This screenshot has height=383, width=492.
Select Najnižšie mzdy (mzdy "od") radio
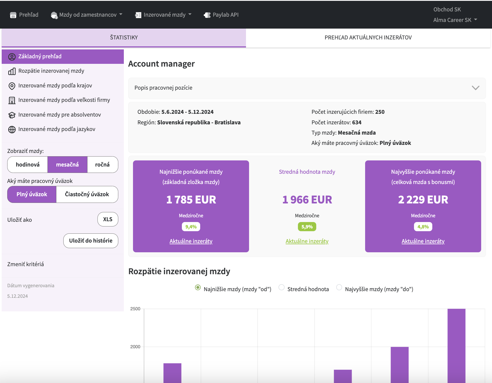[198, 288]
